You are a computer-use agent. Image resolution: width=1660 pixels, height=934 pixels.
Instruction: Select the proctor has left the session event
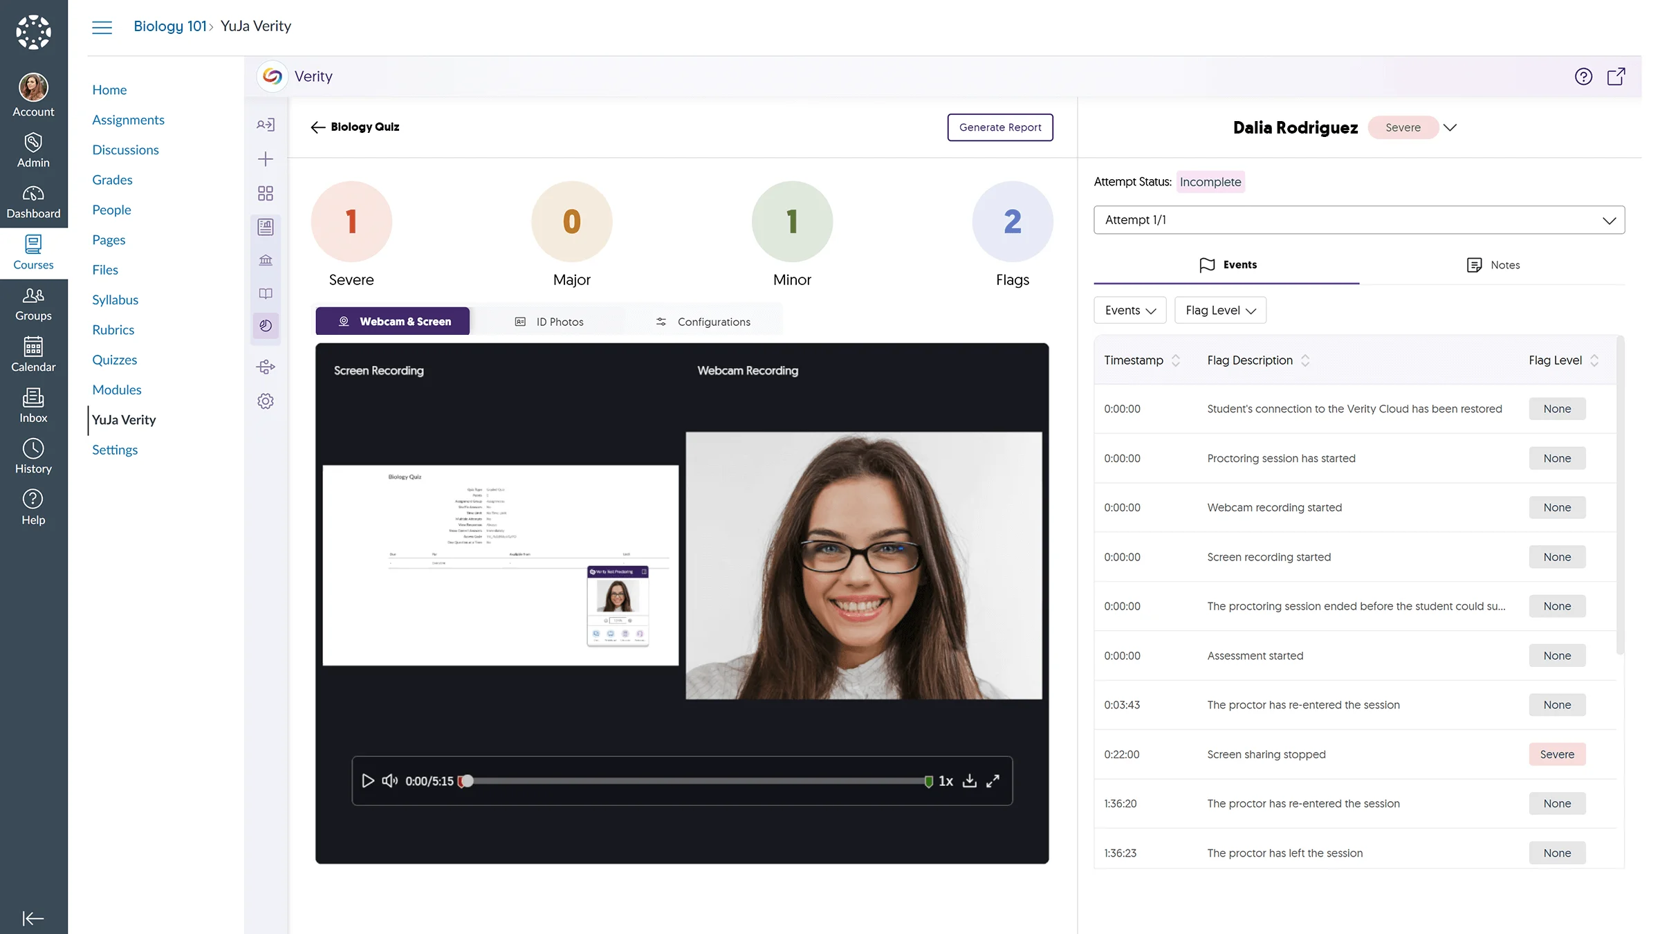[1355, 853]
